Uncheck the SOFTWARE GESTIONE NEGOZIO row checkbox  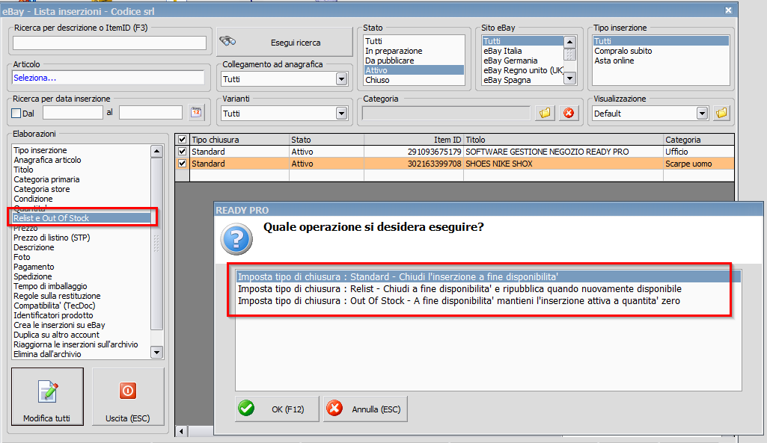click(x=182, y=152)
